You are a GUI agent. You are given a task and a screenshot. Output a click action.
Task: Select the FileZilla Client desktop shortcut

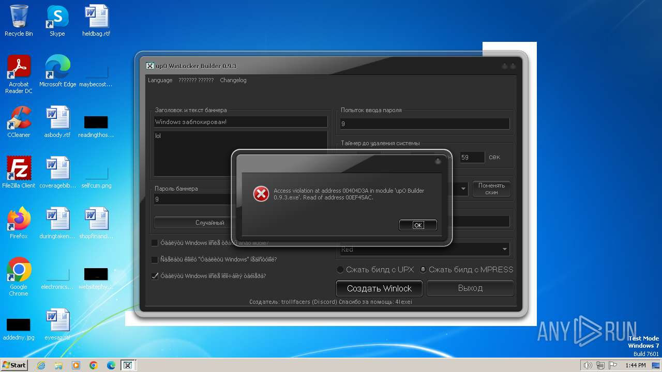(19, 173)
